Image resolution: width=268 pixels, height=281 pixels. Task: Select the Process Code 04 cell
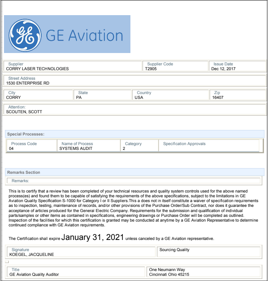pos(32,146)
